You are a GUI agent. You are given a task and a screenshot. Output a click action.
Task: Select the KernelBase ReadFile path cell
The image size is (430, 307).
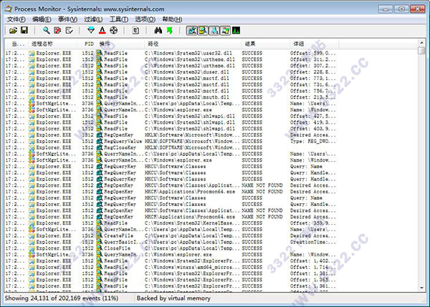click(x=192, y=223)
